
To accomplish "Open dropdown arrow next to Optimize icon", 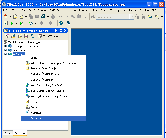I will click(35, 23).
